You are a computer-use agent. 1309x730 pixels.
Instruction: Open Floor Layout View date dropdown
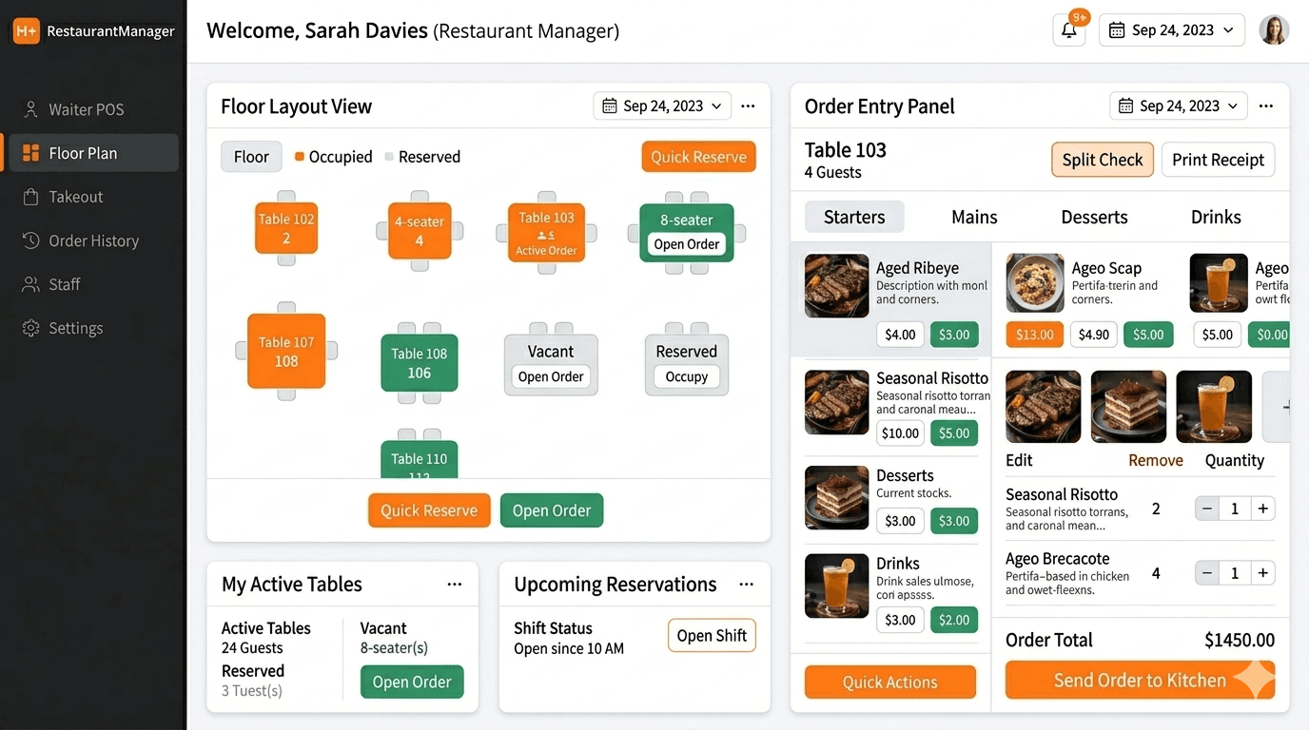662,106
